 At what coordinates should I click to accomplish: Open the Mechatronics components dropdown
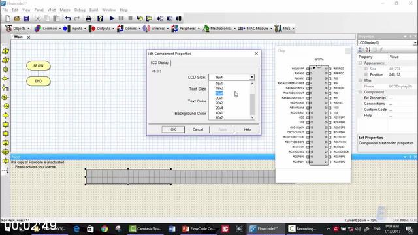click(x=219, y=29)
